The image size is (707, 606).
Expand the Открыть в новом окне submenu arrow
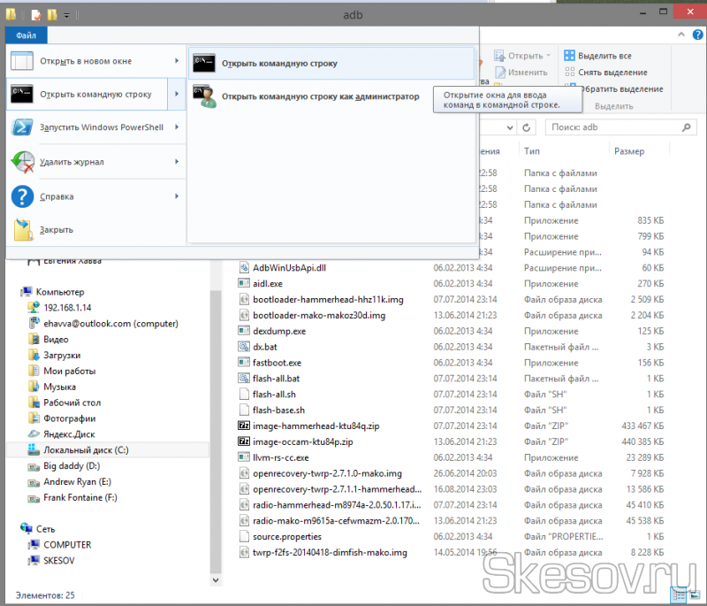pos(177,61)
